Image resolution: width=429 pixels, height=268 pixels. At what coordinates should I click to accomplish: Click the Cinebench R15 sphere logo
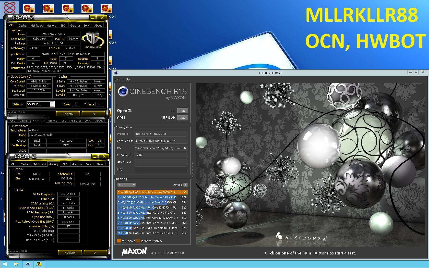point(123,91)
